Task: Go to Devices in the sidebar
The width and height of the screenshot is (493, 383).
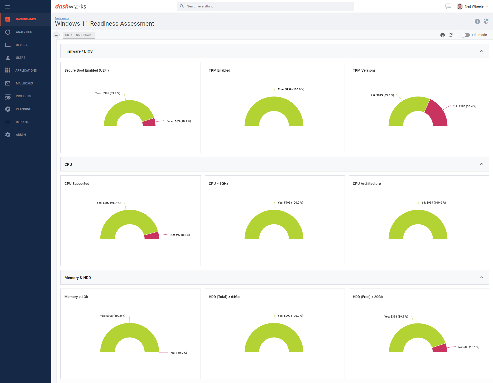Action: tap(22, 45)
